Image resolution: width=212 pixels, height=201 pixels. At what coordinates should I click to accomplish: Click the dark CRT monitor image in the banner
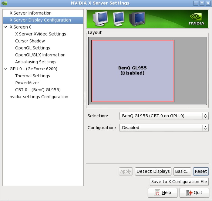(137, 19)
